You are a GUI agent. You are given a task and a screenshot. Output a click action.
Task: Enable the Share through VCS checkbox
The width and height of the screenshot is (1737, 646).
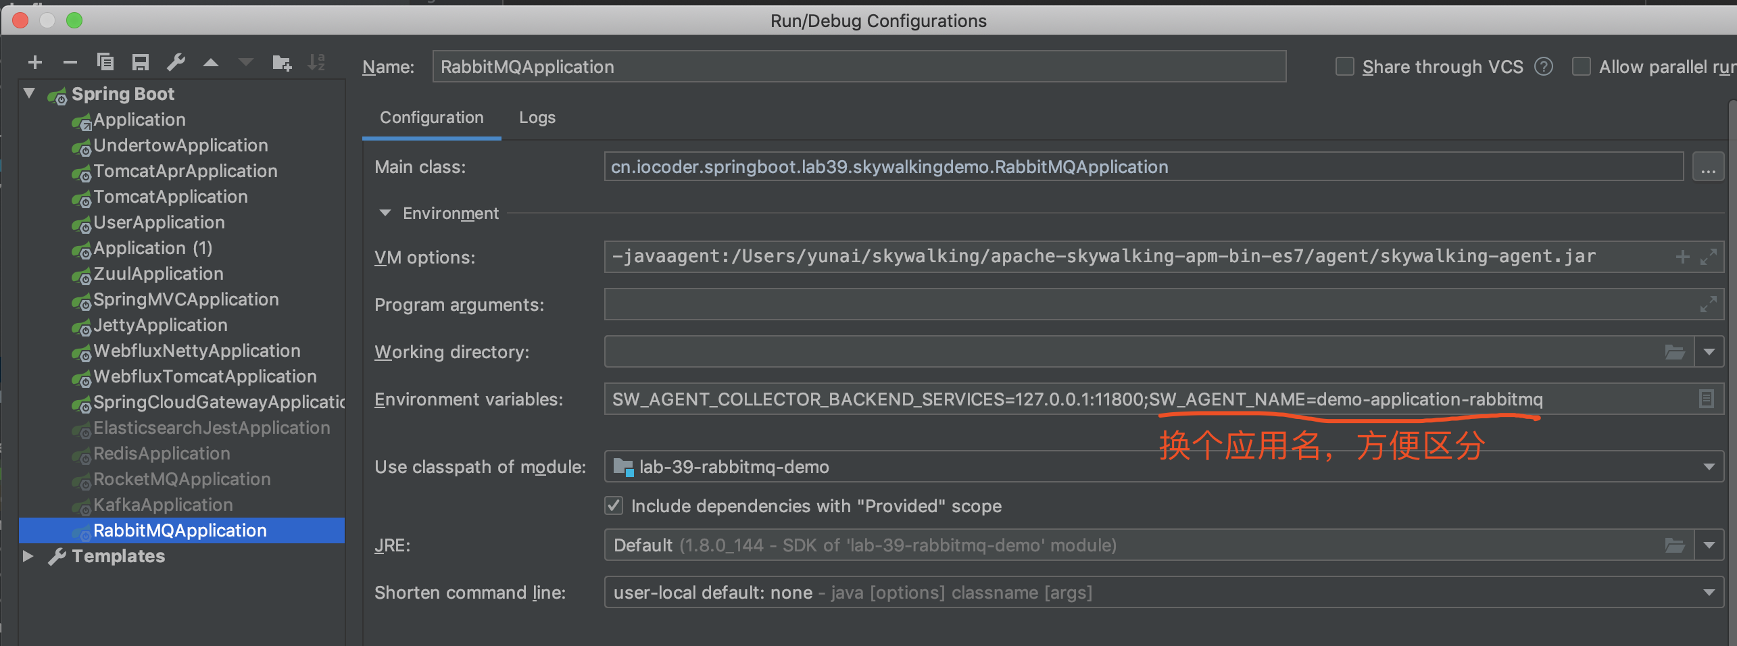1345,66
